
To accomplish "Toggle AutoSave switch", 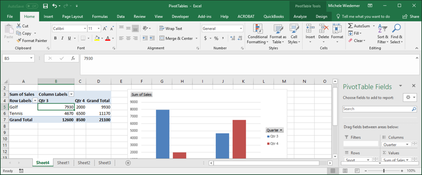I will coord(32,6).
